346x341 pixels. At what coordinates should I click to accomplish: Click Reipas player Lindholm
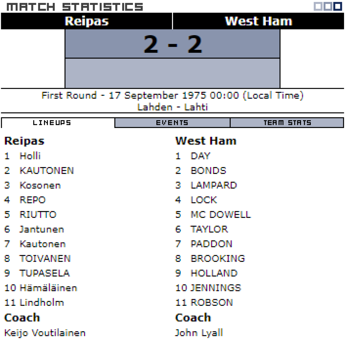coord(42,302)
